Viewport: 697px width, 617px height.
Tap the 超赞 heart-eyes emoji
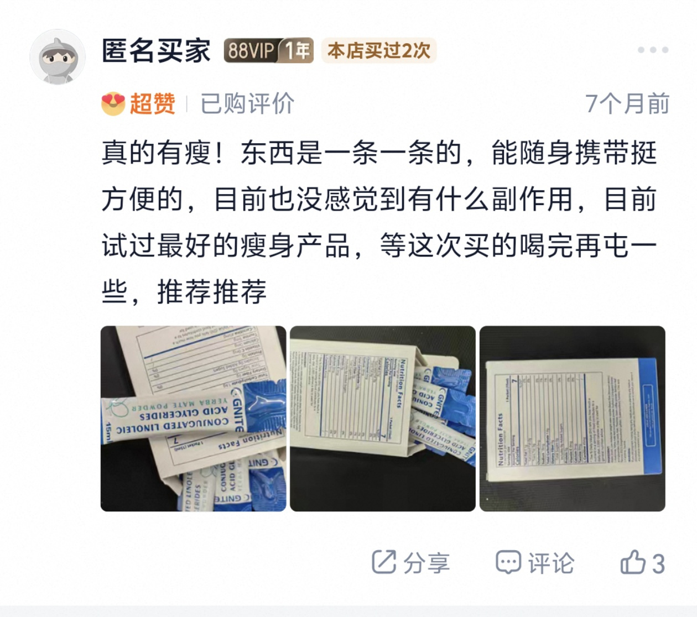[x=113, y=103]
